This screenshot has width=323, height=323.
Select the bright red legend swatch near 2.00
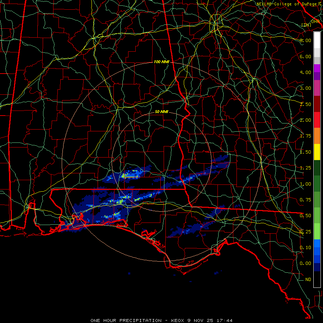(317, 120)
